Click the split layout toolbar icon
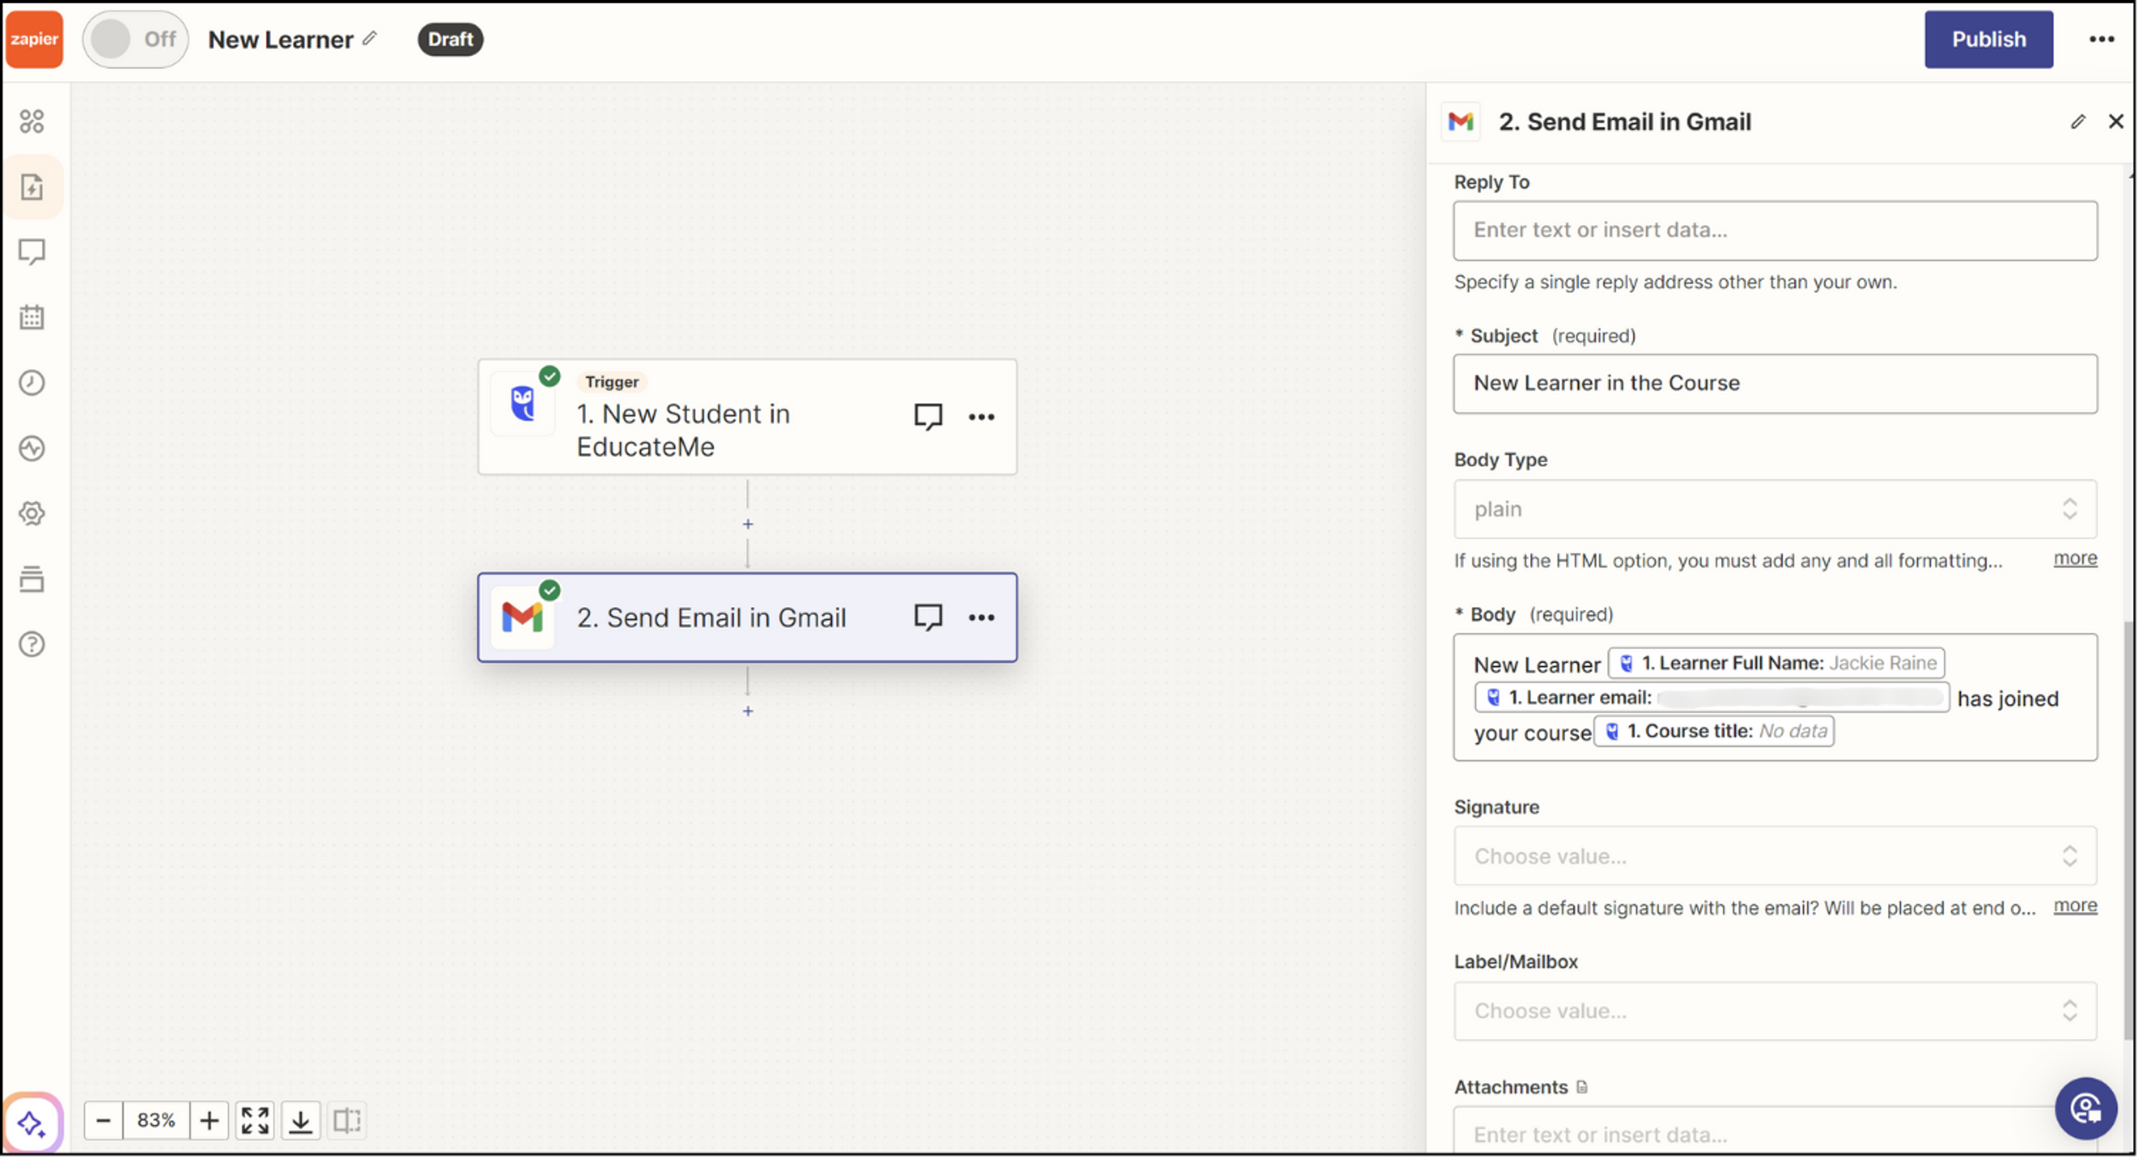Image resolution: width=2139 pixels, height=1163 pixels. pos(347,1121)
